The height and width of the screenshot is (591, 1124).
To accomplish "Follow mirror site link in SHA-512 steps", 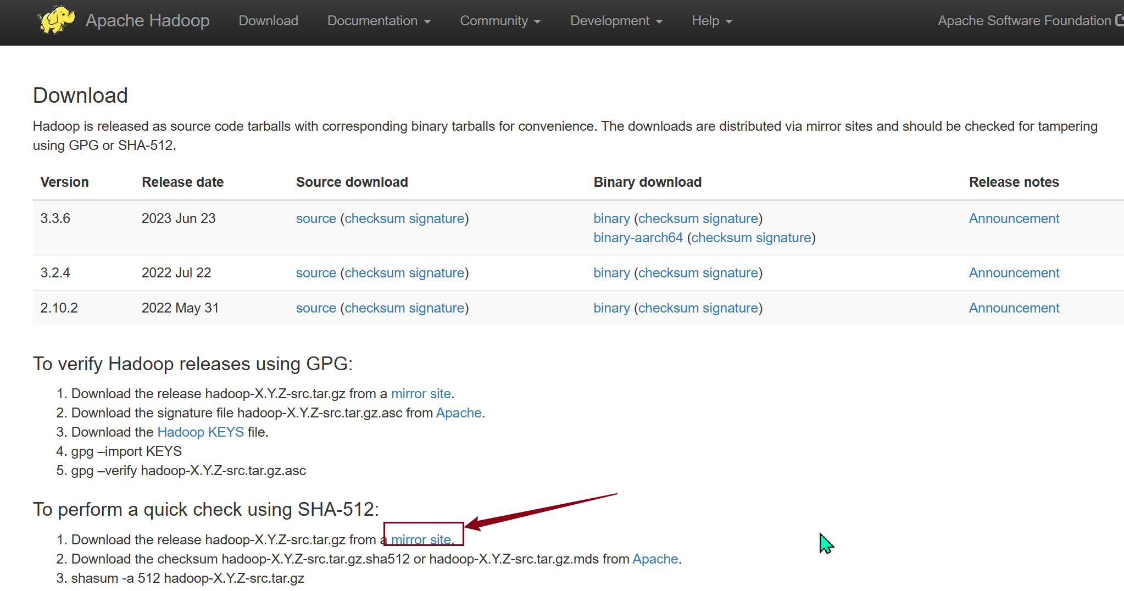I will click(x=421, y=540).
